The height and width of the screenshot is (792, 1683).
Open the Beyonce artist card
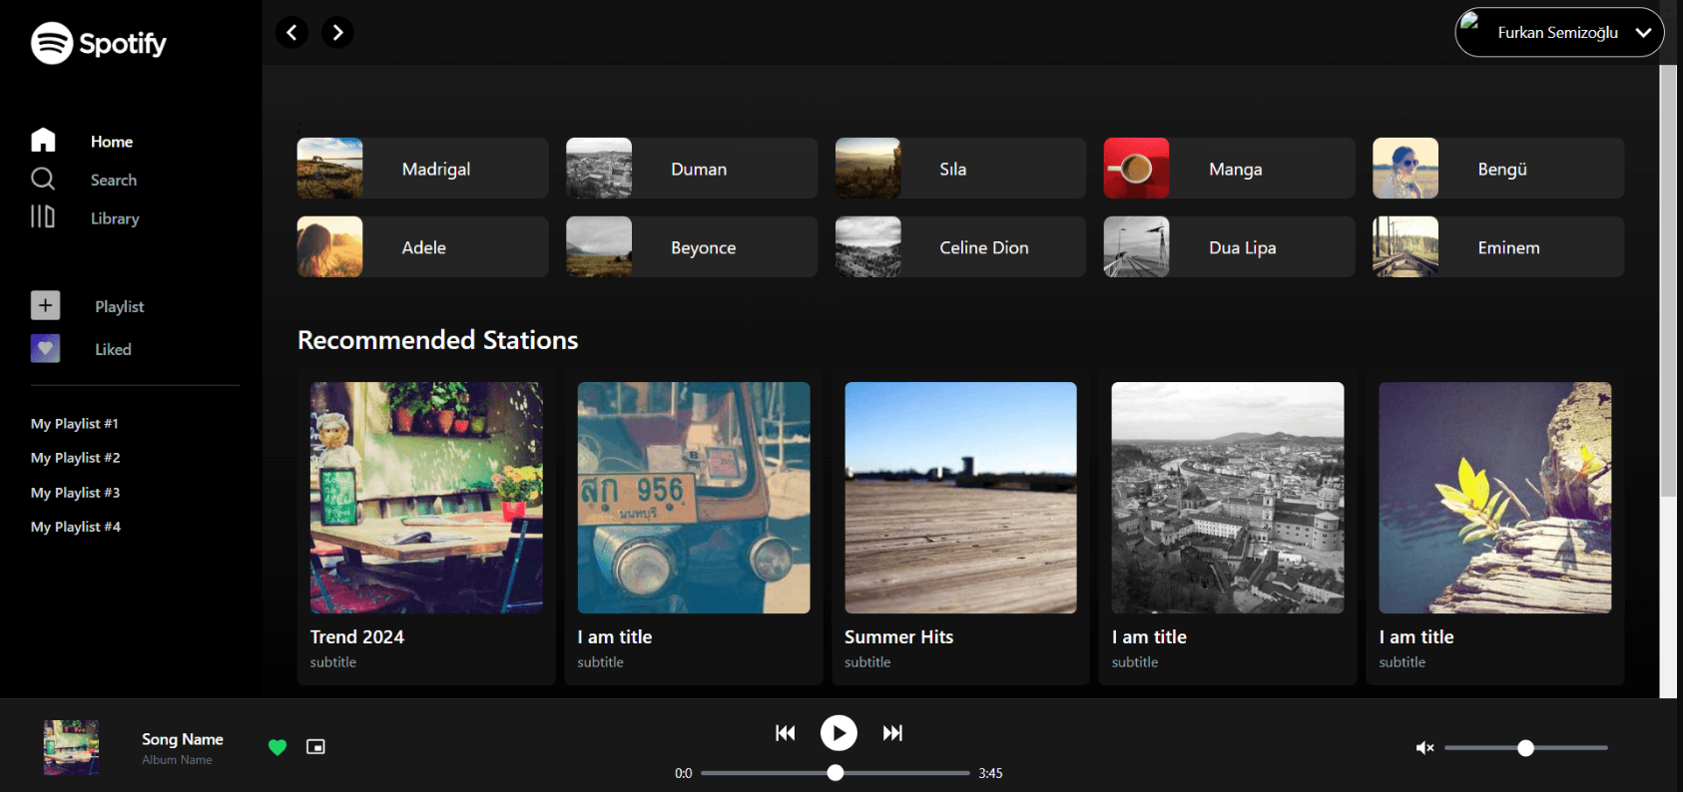pos(692,247)
